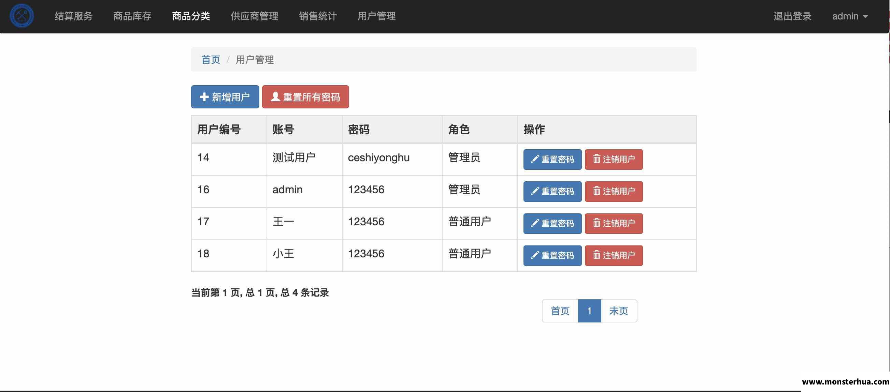Viewport: 890px width, 392px height.
Task: Select page 1 in pagination
Action: [589, 311]
